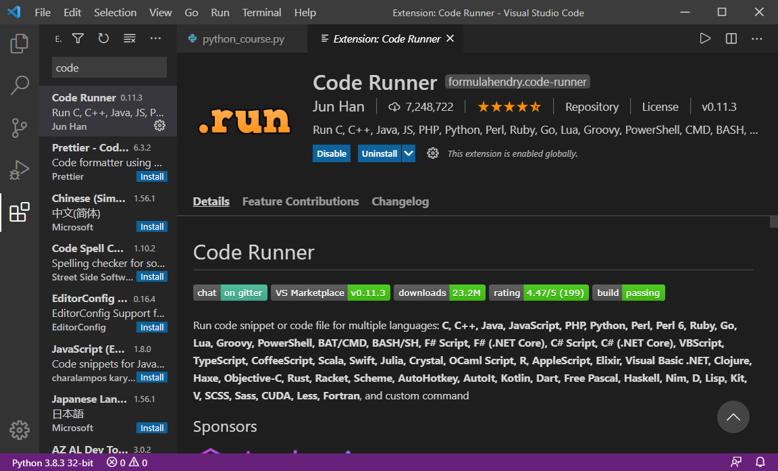Disable the Code Runner extension
Screen dimensions: 778x471
332,153
